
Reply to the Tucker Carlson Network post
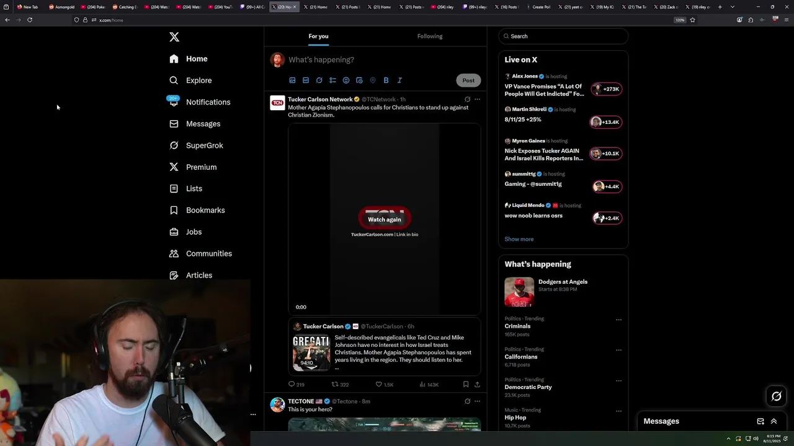(297, 384)
